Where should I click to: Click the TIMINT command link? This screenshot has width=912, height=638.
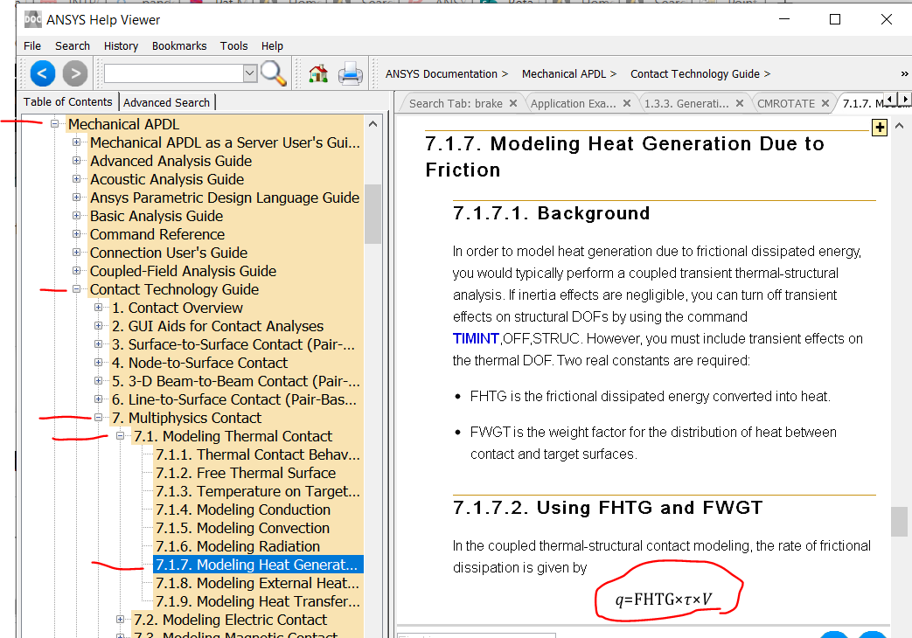pos(476,338)
